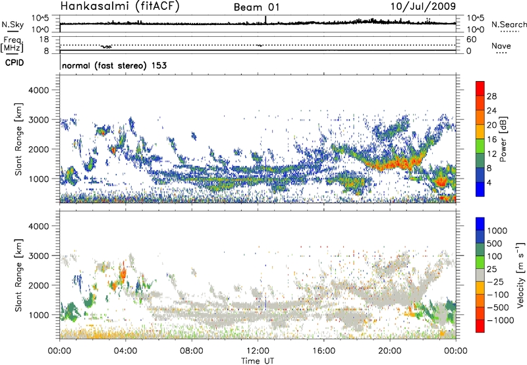Click the -1000 velocity colorbar label
This screenshot has width=527, height=365.
500,320
